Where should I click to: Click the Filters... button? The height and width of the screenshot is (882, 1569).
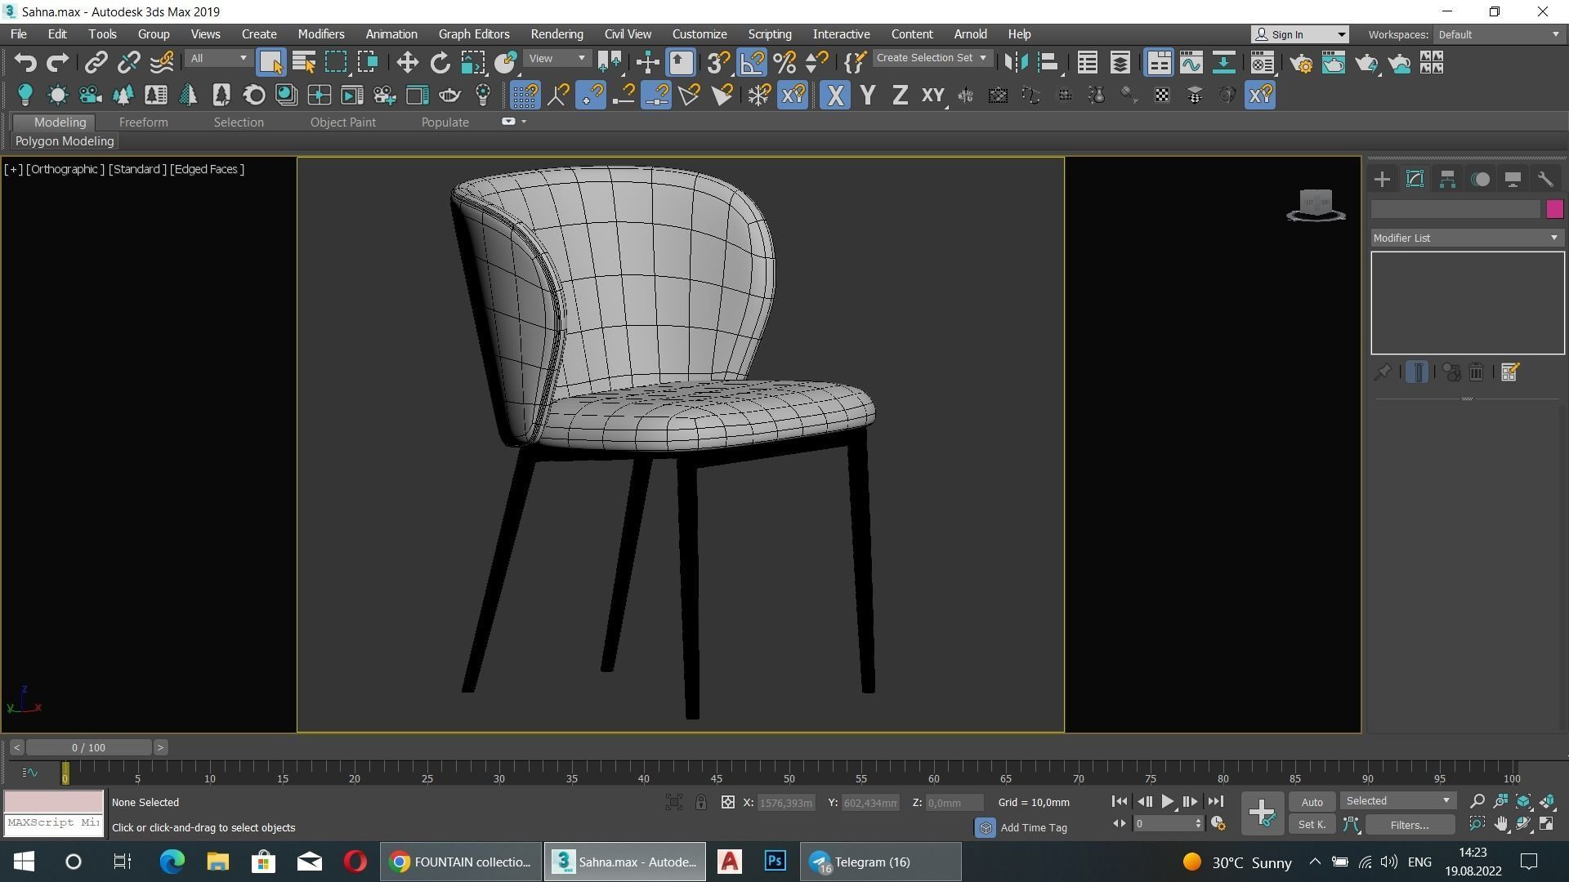point(1410,825)
